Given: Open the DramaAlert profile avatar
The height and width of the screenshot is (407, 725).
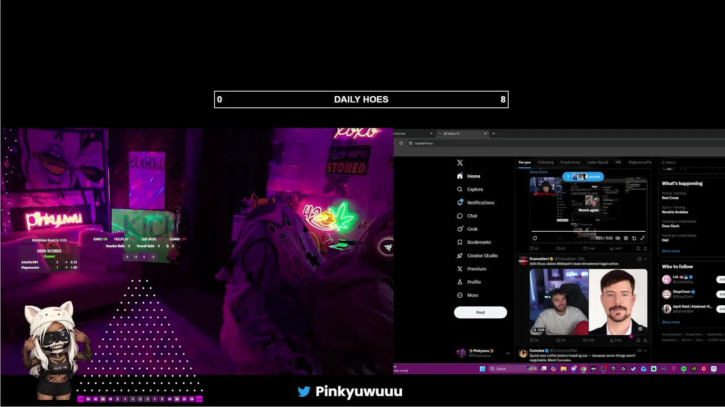Looking at the screenshot, I should coord(523,261).
